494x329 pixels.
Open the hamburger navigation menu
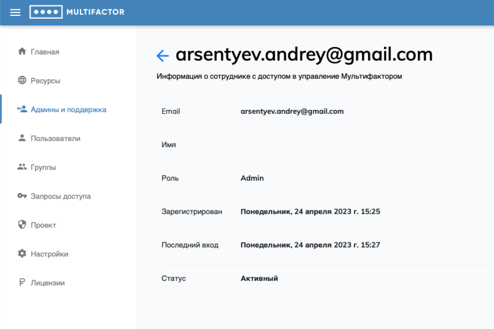click(15, 12)
